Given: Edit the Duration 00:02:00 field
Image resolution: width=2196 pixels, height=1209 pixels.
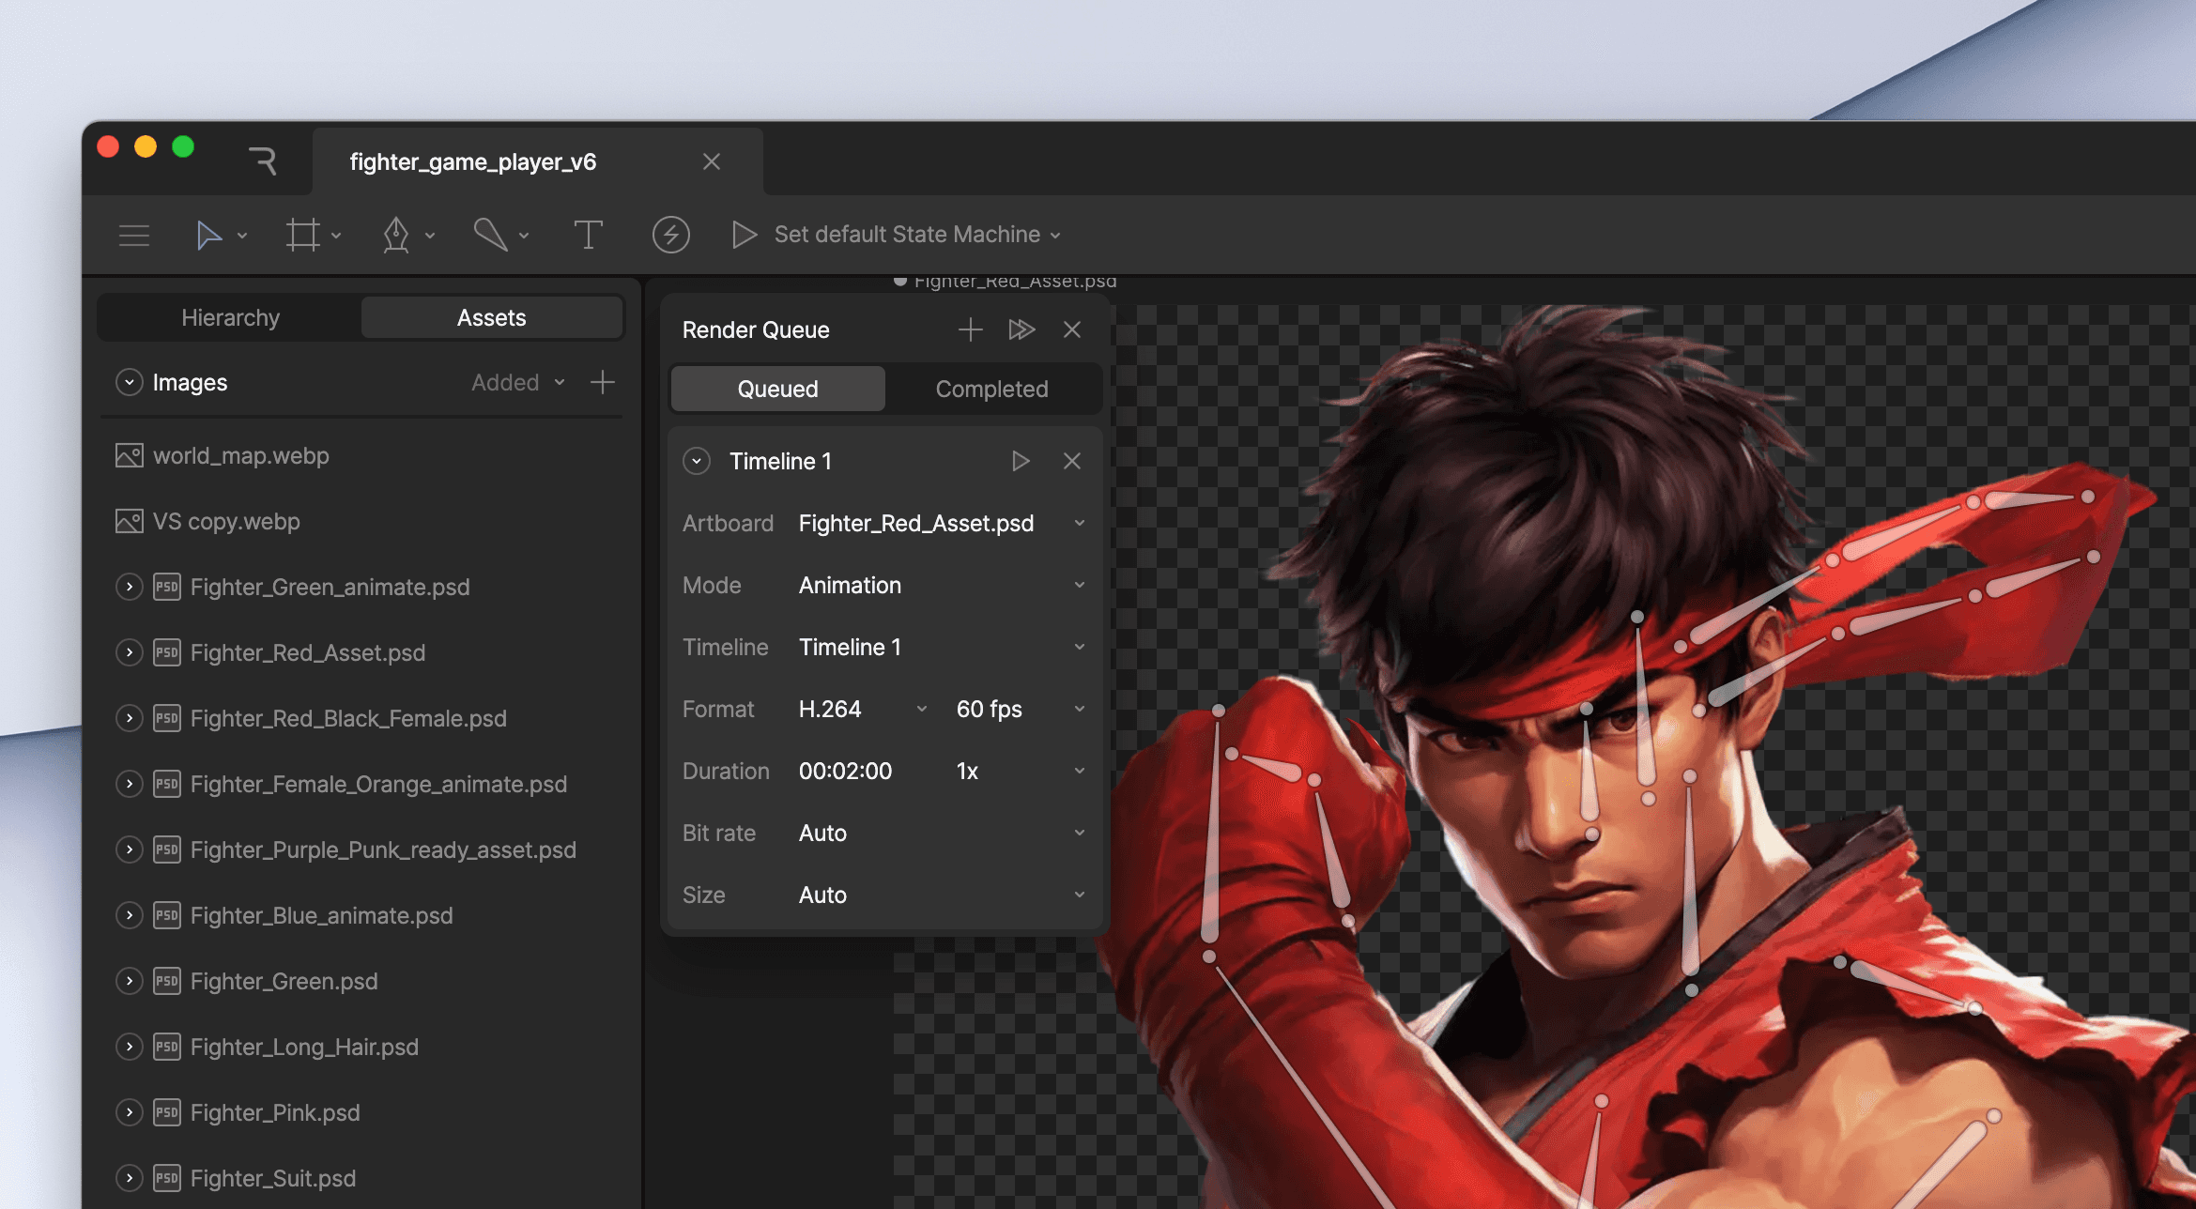Looking at the screenshot, I should click(x=845, y=771).
